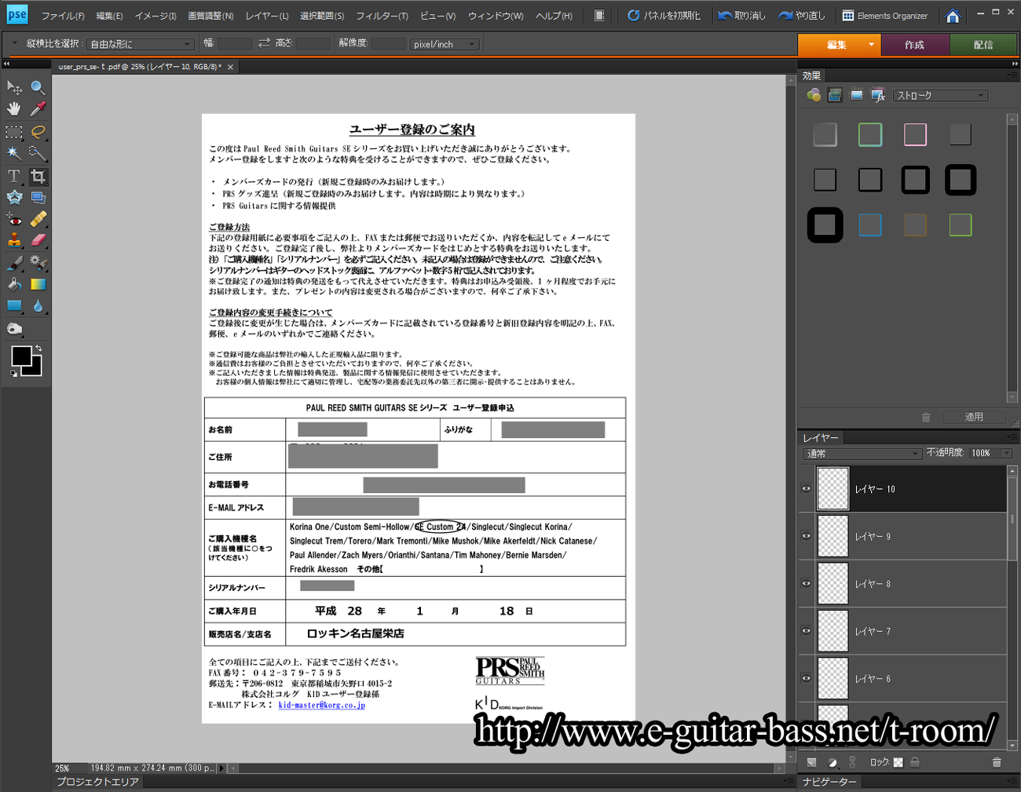Select the Clone Stamp tool
Image resolution: width=1021 pixels, height=792 pixels.
pyautogui.click(x=14, y=241)
